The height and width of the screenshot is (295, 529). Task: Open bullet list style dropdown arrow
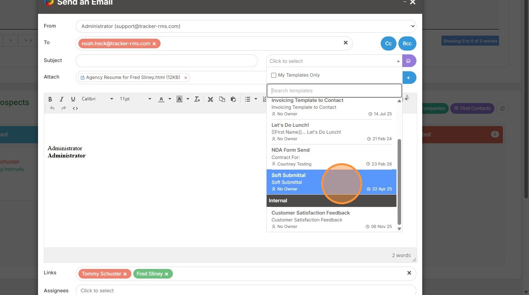click(256, 99)
